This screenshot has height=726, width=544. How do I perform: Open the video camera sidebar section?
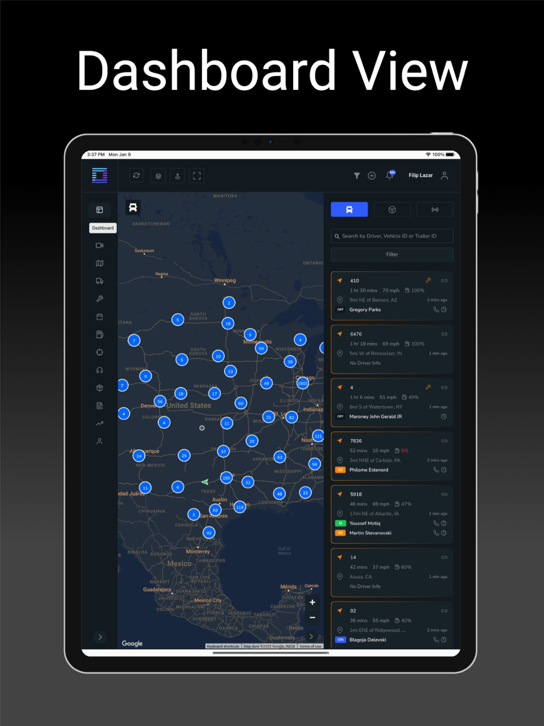(x=100, y=245)
